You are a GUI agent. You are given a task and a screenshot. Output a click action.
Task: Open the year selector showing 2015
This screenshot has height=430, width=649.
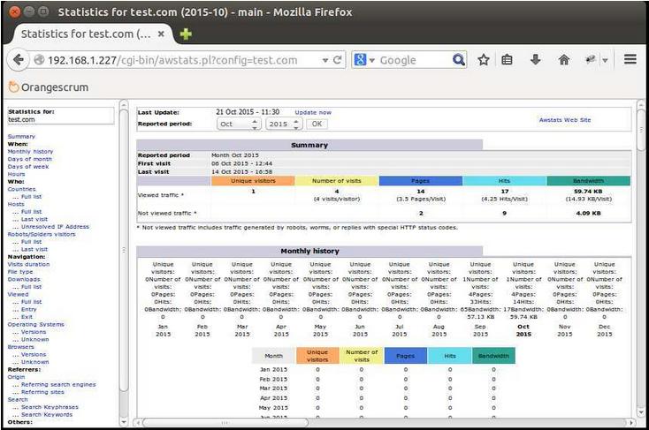point(284,124)
